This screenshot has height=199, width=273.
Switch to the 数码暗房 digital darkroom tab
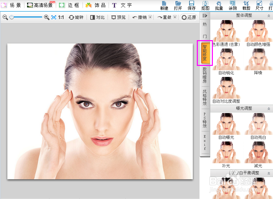point(205,75)
